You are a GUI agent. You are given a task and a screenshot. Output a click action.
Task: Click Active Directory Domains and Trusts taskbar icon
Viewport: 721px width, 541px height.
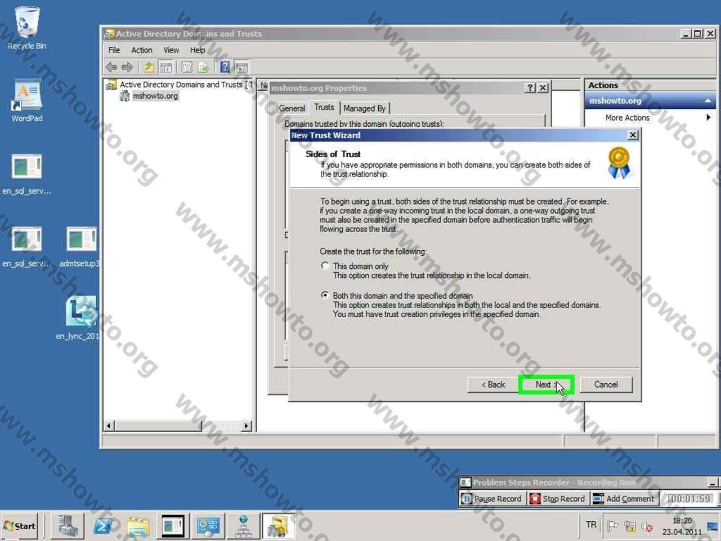pos(277,526)
